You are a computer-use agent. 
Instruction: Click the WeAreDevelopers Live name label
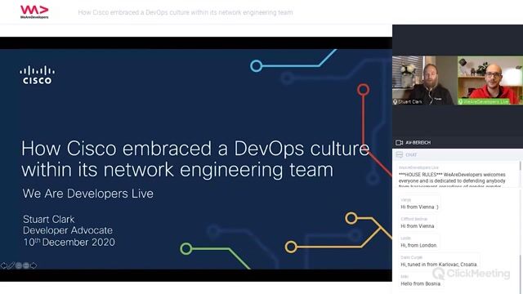[486, 101]
